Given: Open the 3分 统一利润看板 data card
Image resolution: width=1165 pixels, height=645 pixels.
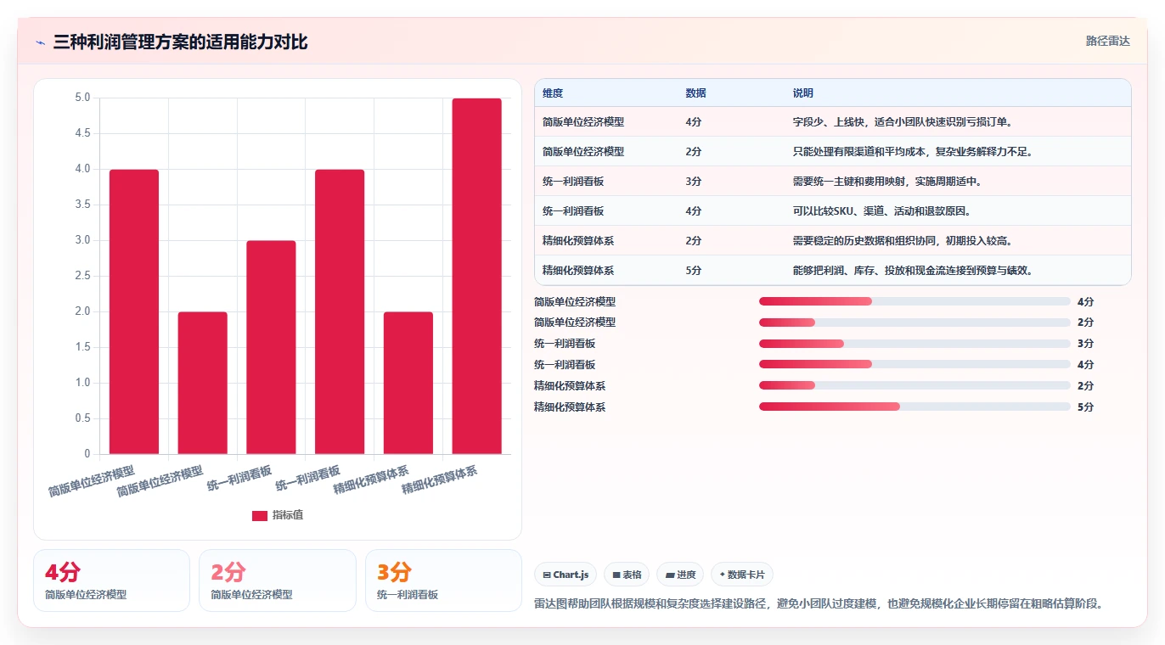Looking at the screenshot, I should tap(443, 580).
